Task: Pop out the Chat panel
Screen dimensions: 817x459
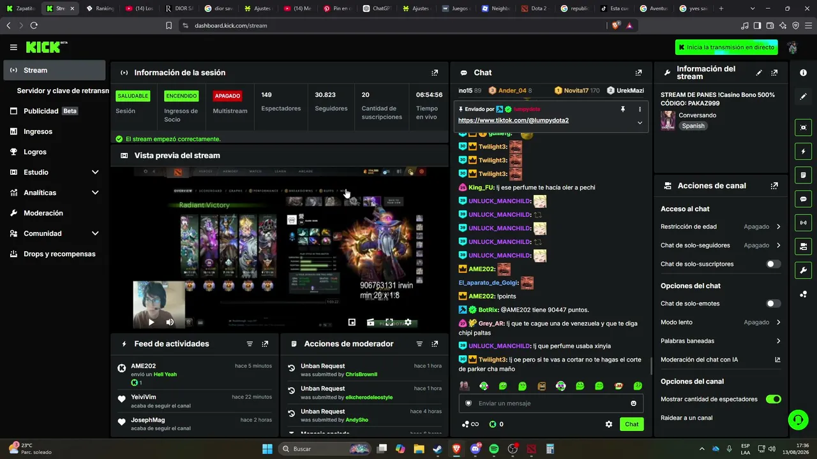Action: point(638,73)
